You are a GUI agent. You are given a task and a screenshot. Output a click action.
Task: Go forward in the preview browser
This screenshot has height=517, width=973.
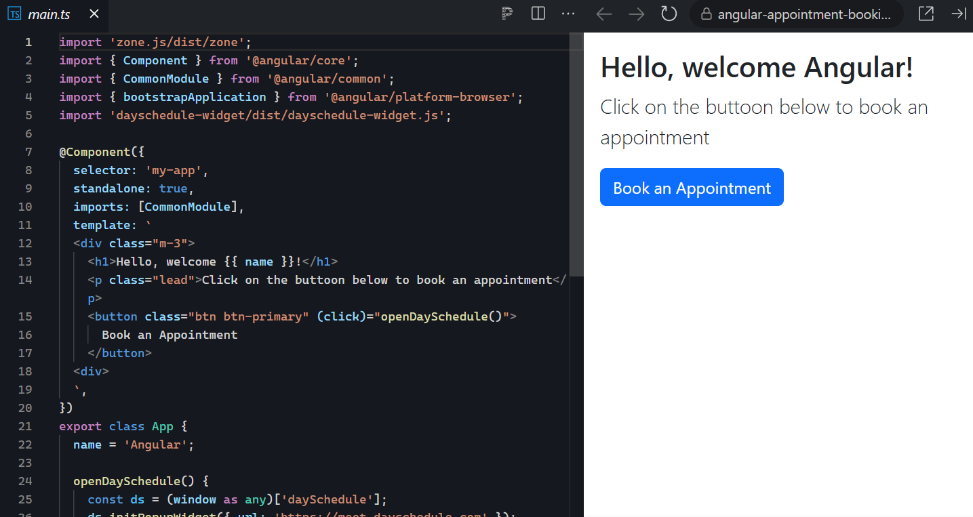[637, 14]
